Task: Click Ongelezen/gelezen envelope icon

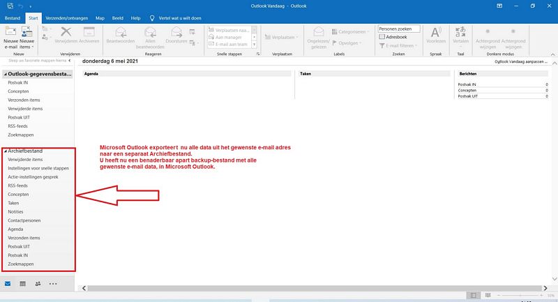Action: [x=319, y=31]
